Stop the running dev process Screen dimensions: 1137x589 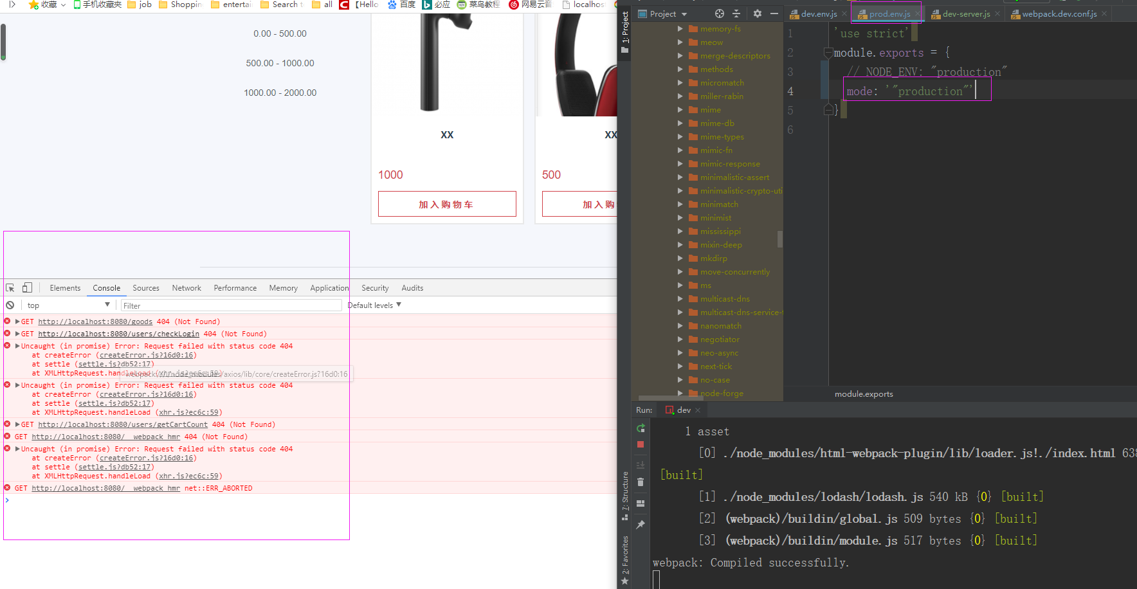[641, 444]
